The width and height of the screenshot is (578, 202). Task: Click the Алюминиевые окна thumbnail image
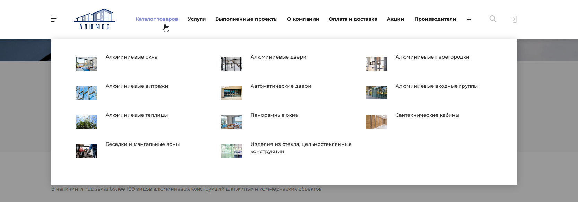click(87, 64)
